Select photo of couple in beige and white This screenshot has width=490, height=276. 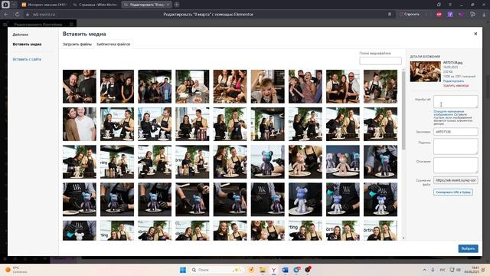(80, 124)
